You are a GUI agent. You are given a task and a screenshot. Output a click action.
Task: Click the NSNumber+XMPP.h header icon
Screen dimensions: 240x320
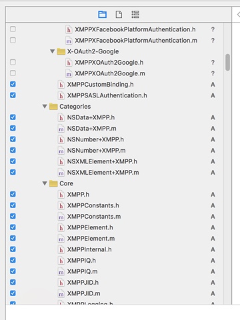[61, 139]
